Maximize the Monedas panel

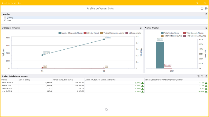tap(206, 14)
